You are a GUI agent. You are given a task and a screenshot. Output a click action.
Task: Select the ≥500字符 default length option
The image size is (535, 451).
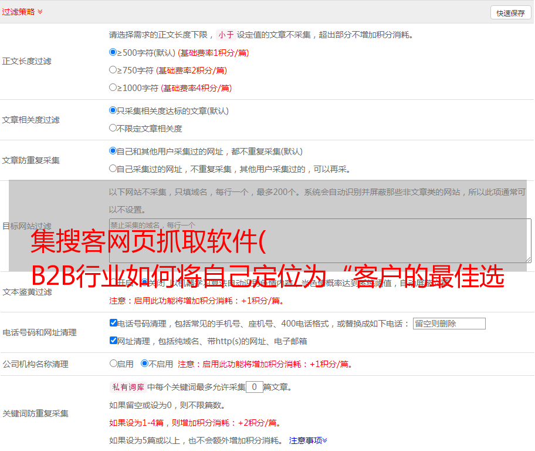tap(113, 52)
